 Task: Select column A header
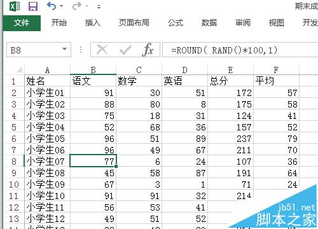(x=47, y=70)
